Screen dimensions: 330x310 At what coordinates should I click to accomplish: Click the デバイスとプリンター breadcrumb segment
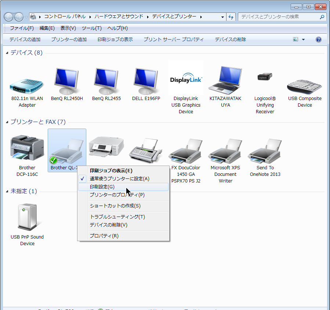pos(174,16)
